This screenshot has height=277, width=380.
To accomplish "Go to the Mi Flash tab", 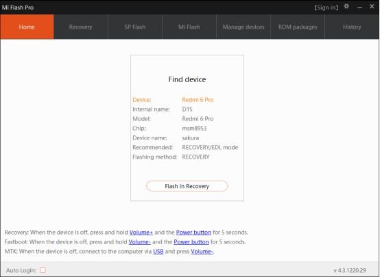I will point(189,27).
